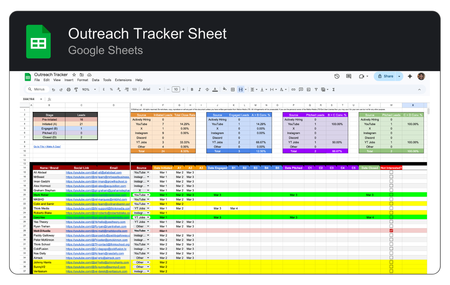Select the paint format roller icon
This screenshot has height=285, width=450.
pyautogui.click(x=76, y=89)
